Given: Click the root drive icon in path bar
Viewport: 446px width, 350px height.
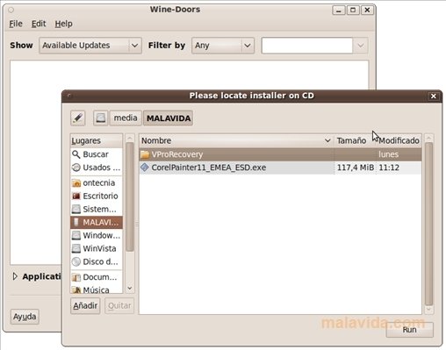Looking at the screenshot, I should coord(101,118).
